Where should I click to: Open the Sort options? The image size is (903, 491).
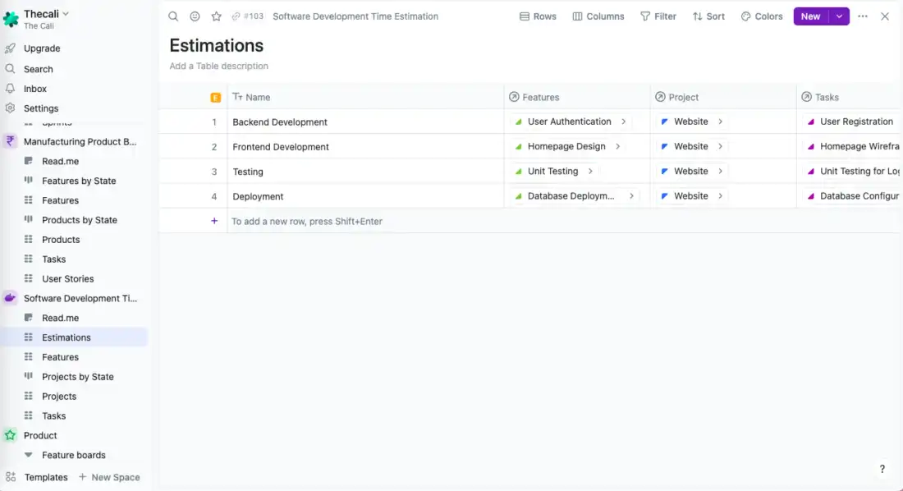(x=708, y=16)
